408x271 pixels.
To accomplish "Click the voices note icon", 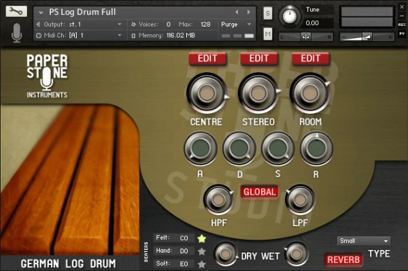I will (x=133, y=25).
